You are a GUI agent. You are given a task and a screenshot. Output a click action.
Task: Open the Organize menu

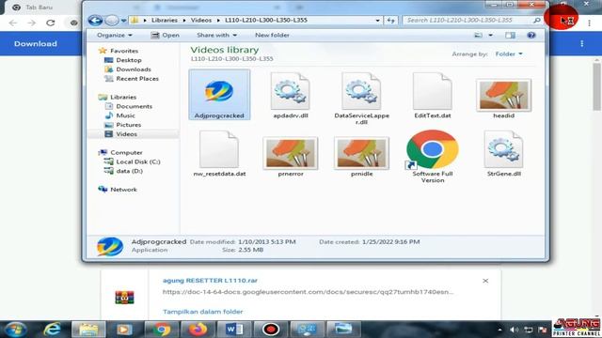[x=114, y=35]
